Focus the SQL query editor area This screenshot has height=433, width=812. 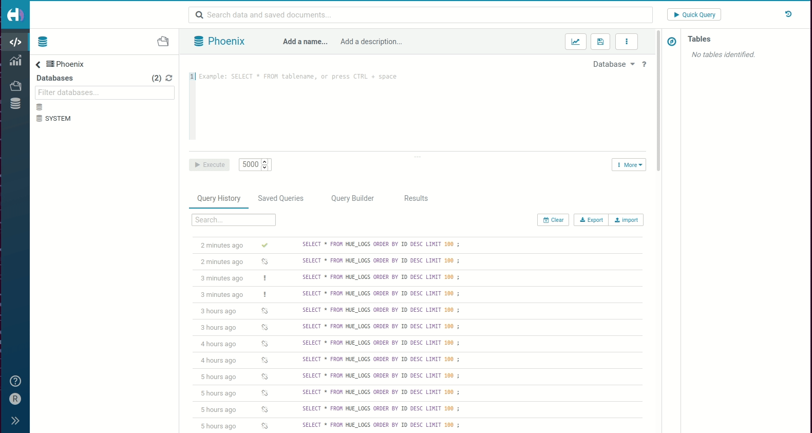tap(421, 106)
